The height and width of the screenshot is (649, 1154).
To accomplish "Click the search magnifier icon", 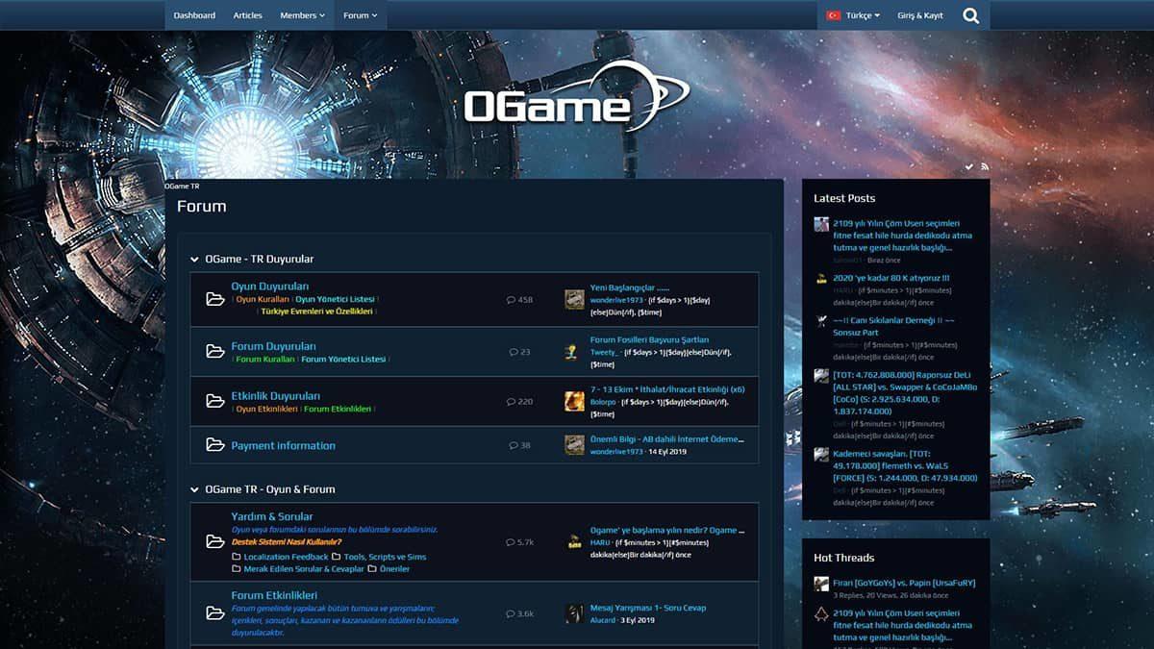I will point(970,15).
